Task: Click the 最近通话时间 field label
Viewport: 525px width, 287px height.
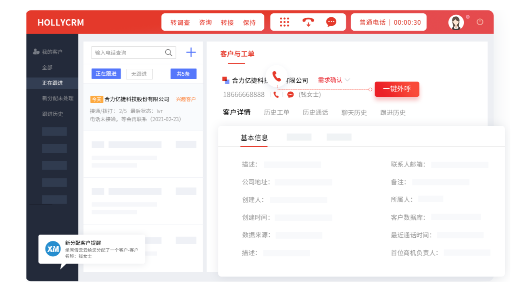Action: 411,235
